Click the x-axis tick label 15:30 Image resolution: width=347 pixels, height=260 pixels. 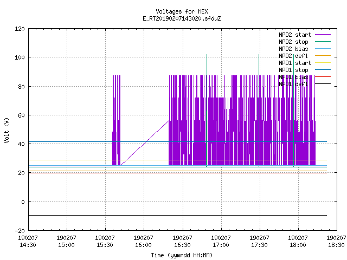pos(105,245)
